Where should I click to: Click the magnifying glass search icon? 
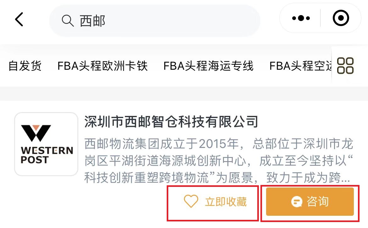[68, 21]
